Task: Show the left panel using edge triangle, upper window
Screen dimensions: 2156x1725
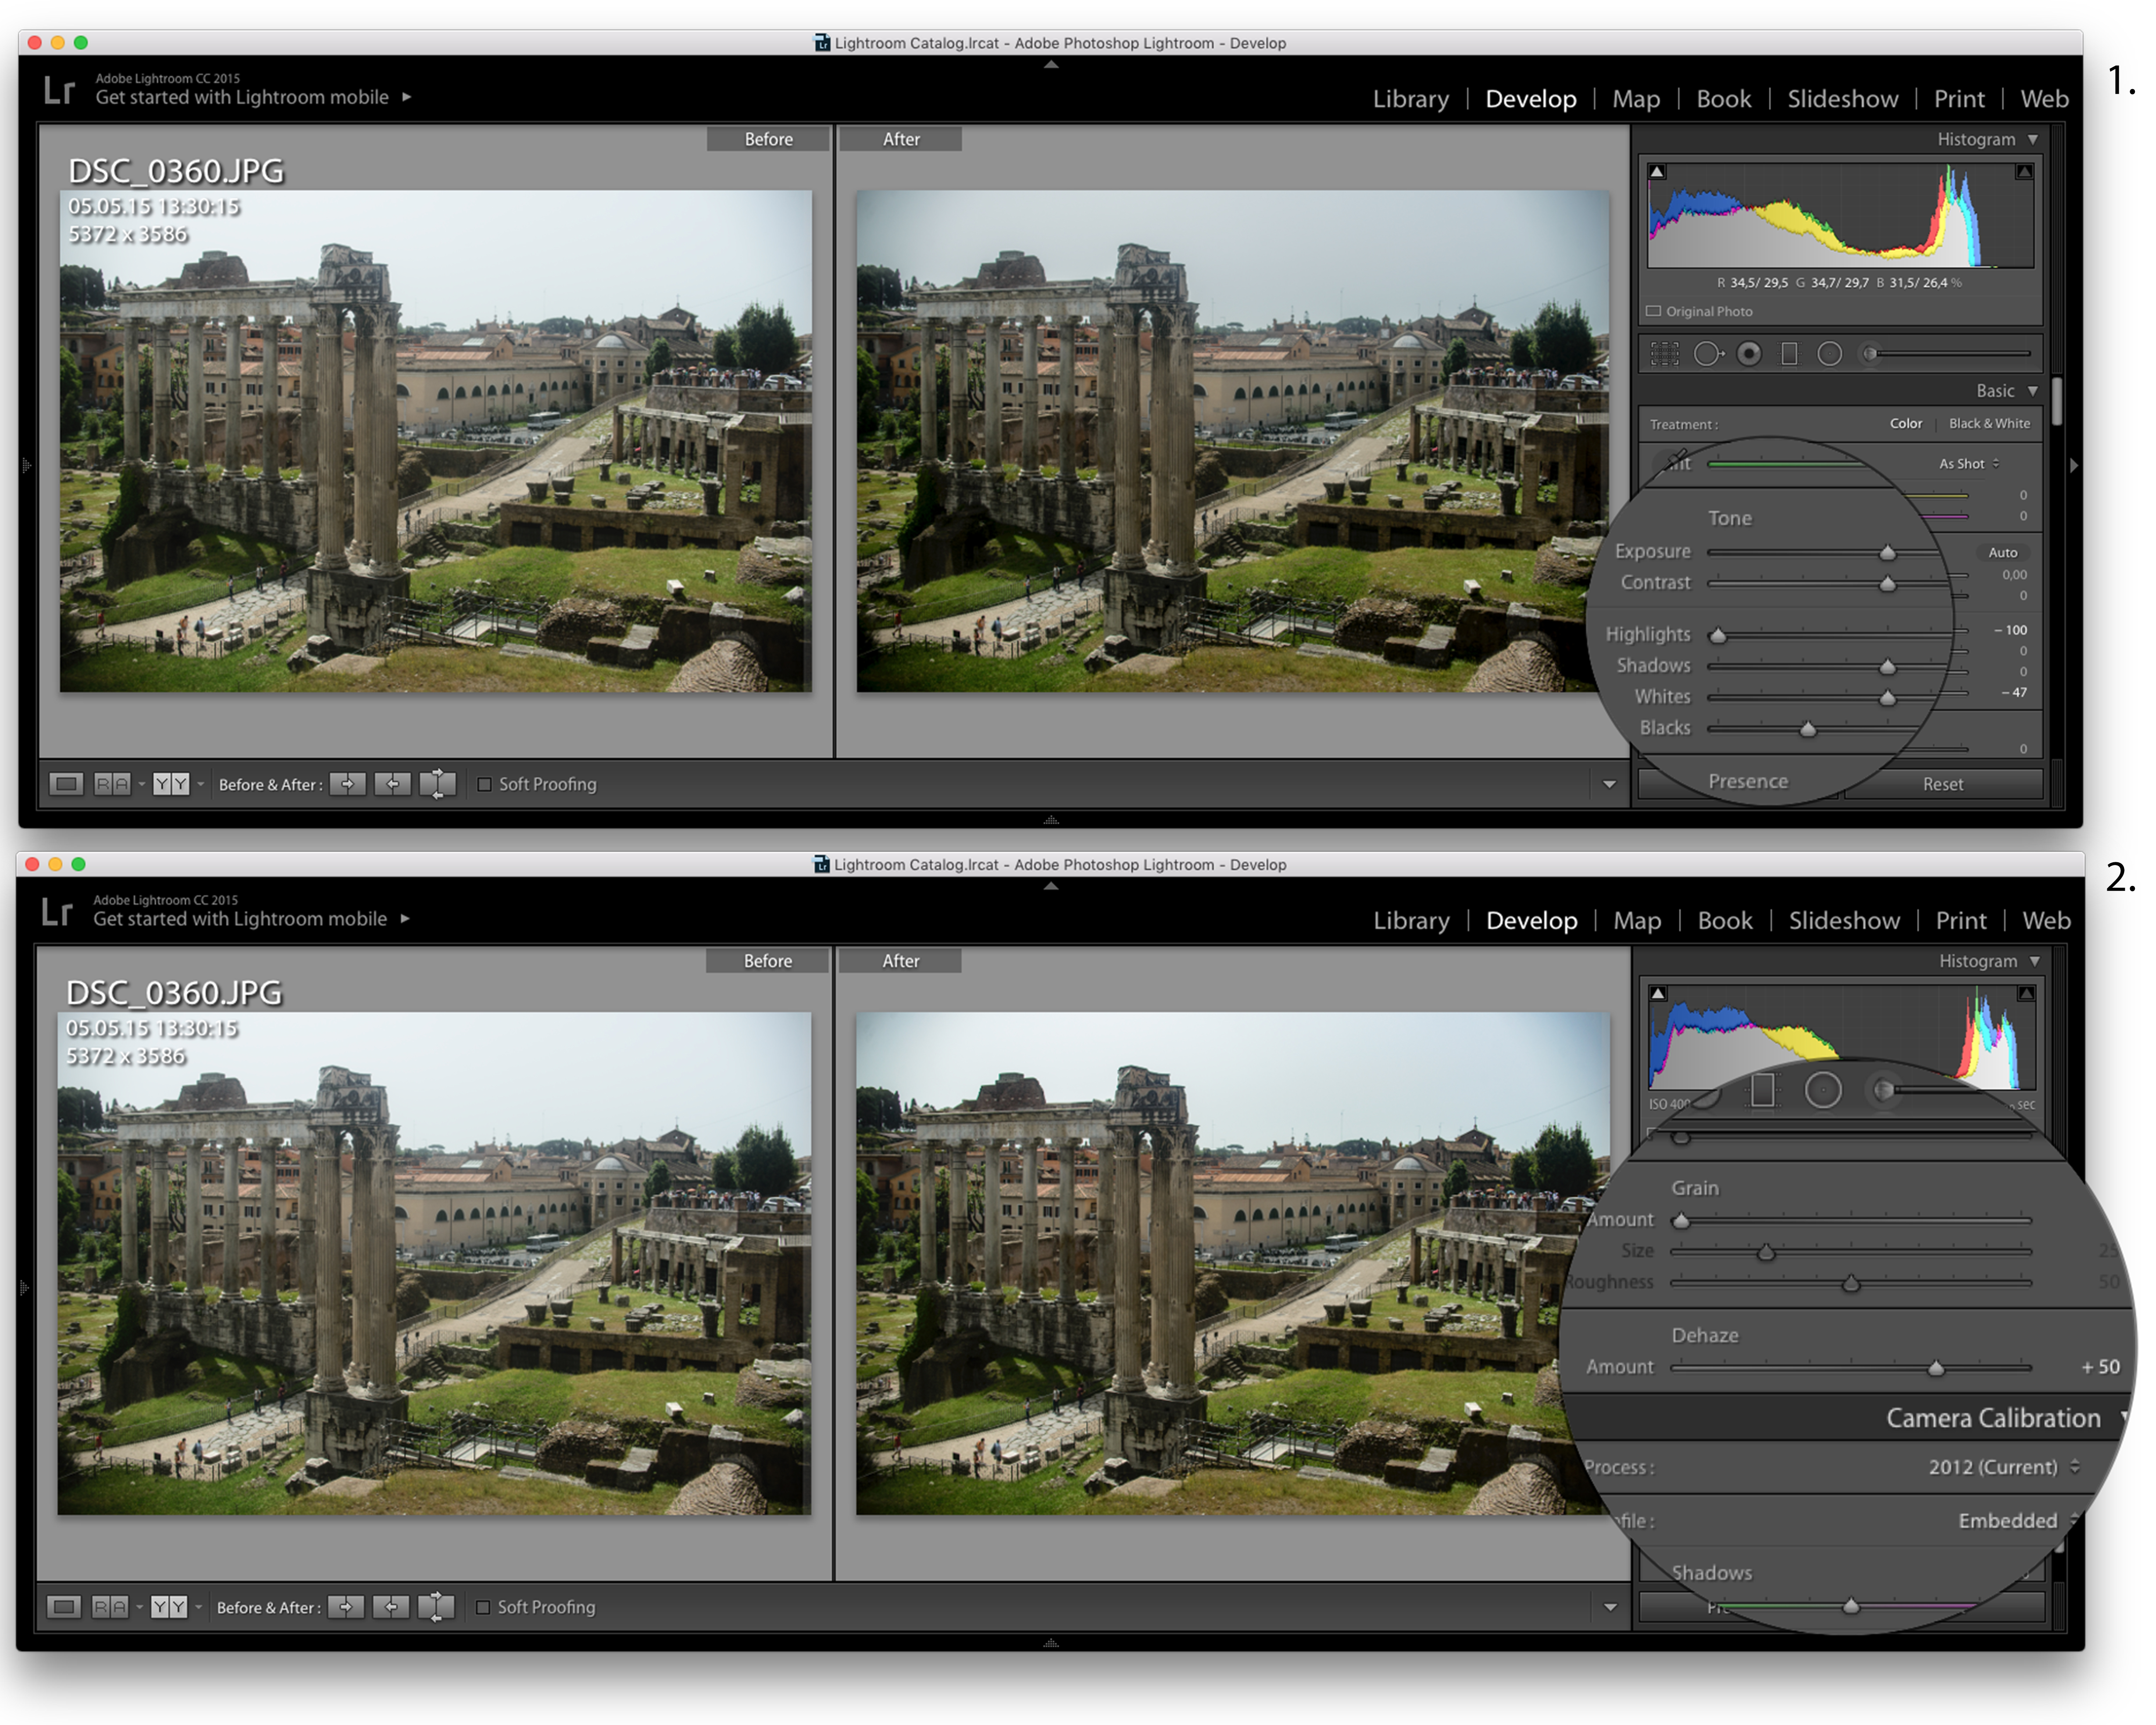Action: coord(27,465)
